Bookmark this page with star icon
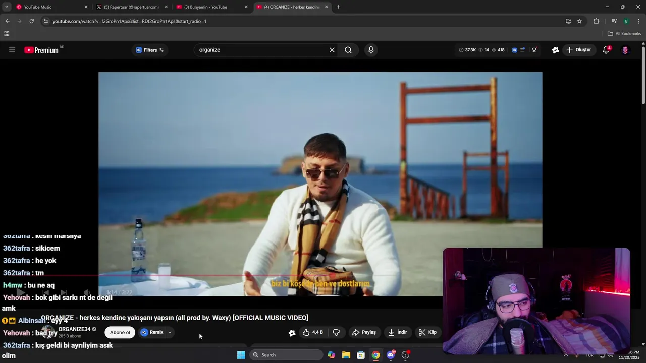The image size is (646, 363). click(x=579, y=21)
